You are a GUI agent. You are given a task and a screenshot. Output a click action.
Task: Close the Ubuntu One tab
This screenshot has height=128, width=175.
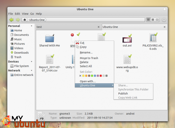pos(165,27)
